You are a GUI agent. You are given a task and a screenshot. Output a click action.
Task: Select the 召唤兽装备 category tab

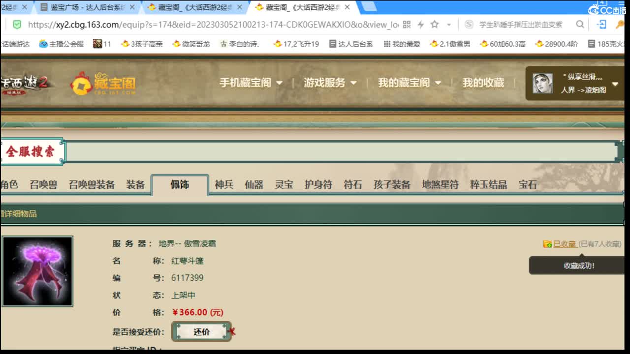pyautogui.click(x=92, y=185)
